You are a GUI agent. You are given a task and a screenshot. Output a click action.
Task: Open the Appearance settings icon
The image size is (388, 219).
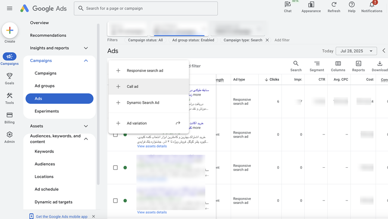(x=311, y=4)
